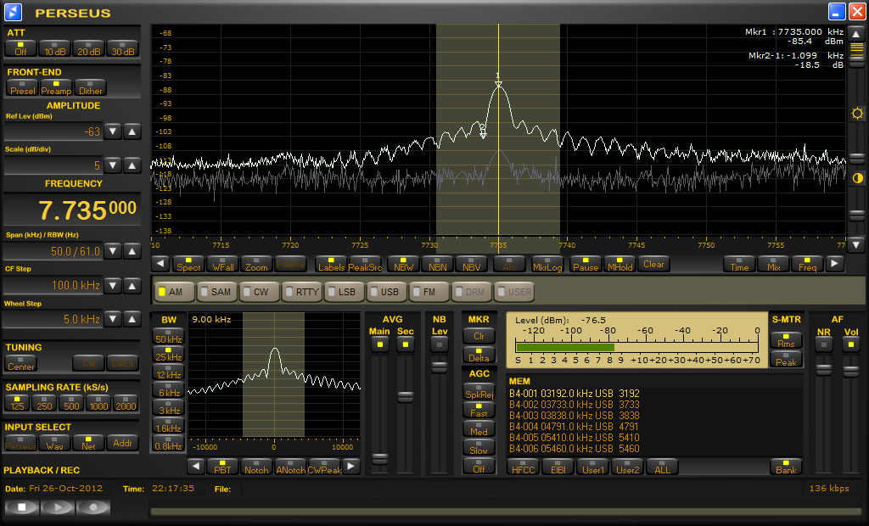
Task: Set attenuator to 30 dB
Action: pyautogui.click(x=122, y=48)
